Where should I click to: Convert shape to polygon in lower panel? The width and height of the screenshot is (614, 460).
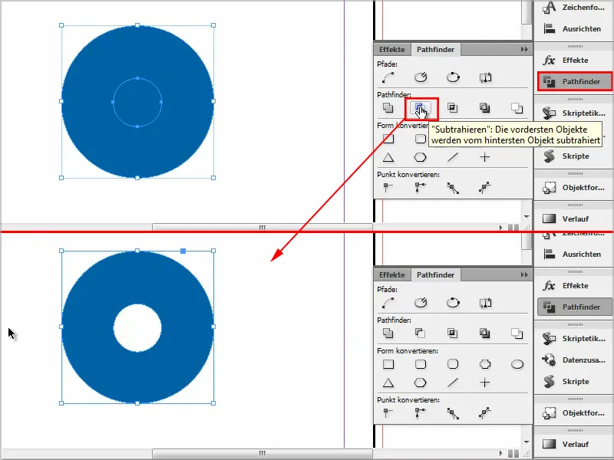(420, 383)
